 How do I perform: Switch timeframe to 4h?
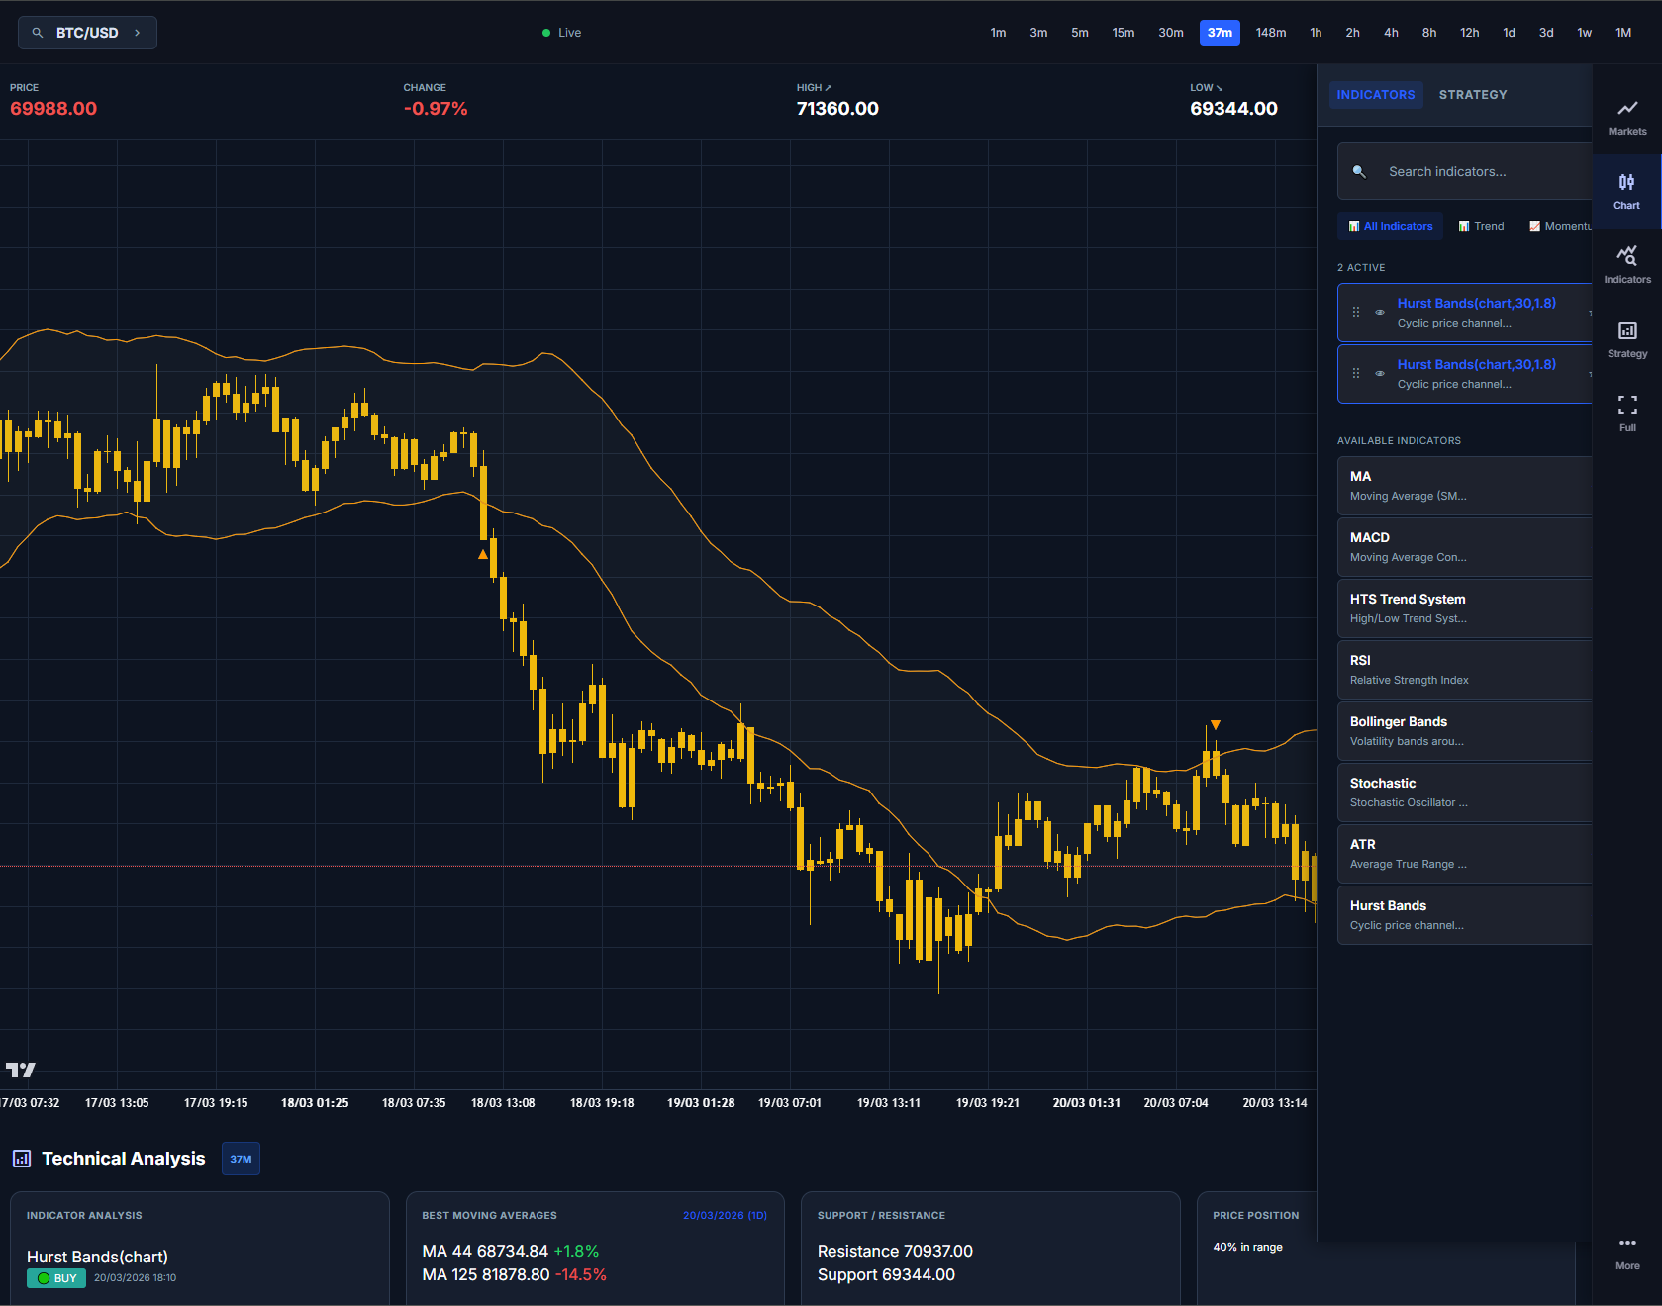[x=1391, y=33]
